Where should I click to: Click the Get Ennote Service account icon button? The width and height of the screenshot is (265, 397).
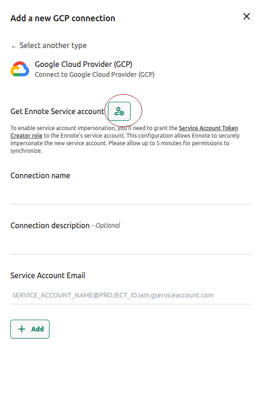[119, 111]
